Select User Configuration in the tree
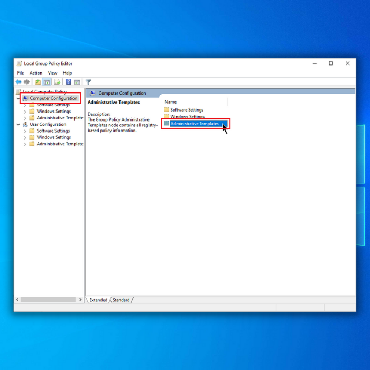This screenshot has width=370, height=370. pos(48,124)
